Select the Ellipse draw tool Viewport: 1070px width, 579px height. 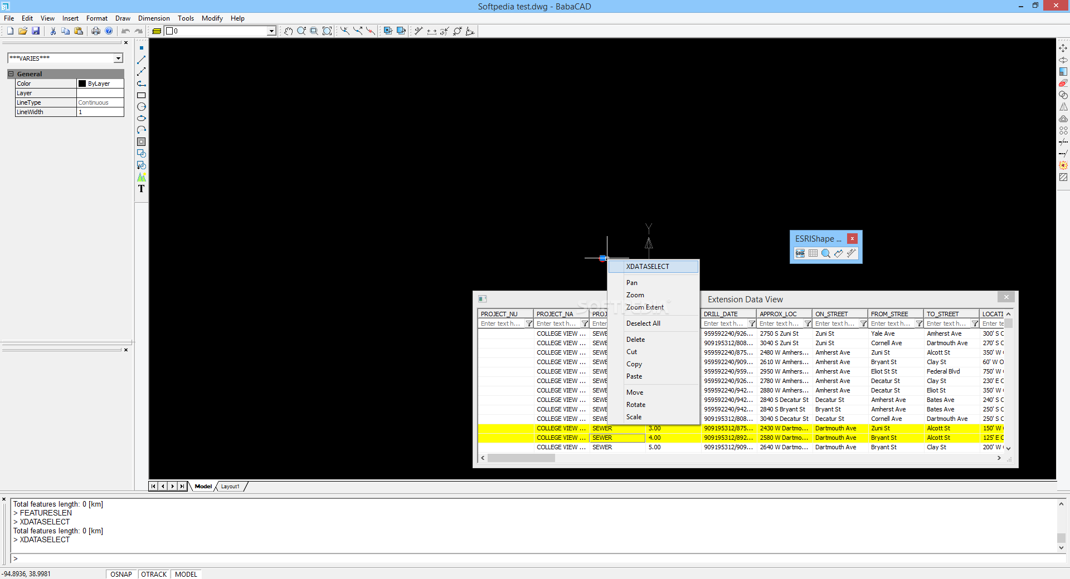pyautogui.click(x=142, y=119)
